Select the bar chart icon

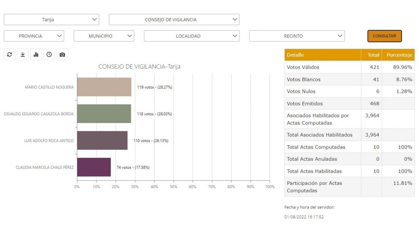[36, 54]
